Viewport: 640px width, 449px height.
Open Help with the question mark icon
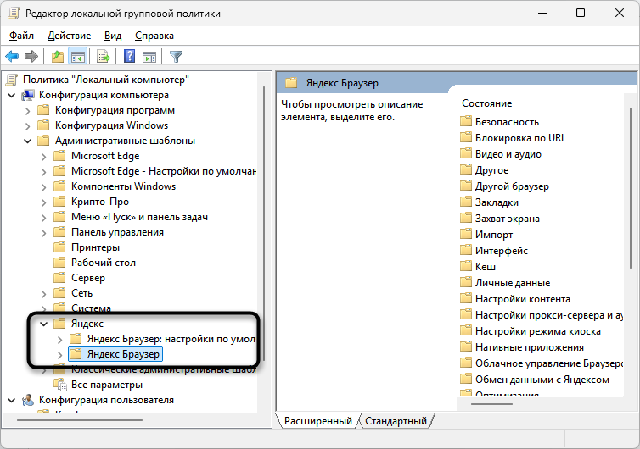point(129,56)
